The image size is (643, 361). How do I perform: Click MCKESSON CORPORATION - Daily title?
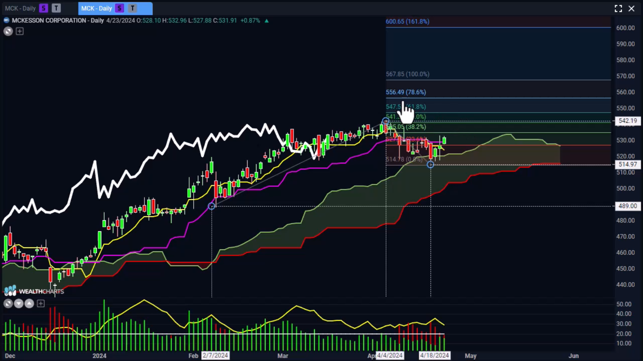point(58,20)
